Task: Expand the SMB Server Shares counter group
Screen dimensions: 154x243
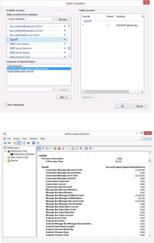Action: point(65,52)
